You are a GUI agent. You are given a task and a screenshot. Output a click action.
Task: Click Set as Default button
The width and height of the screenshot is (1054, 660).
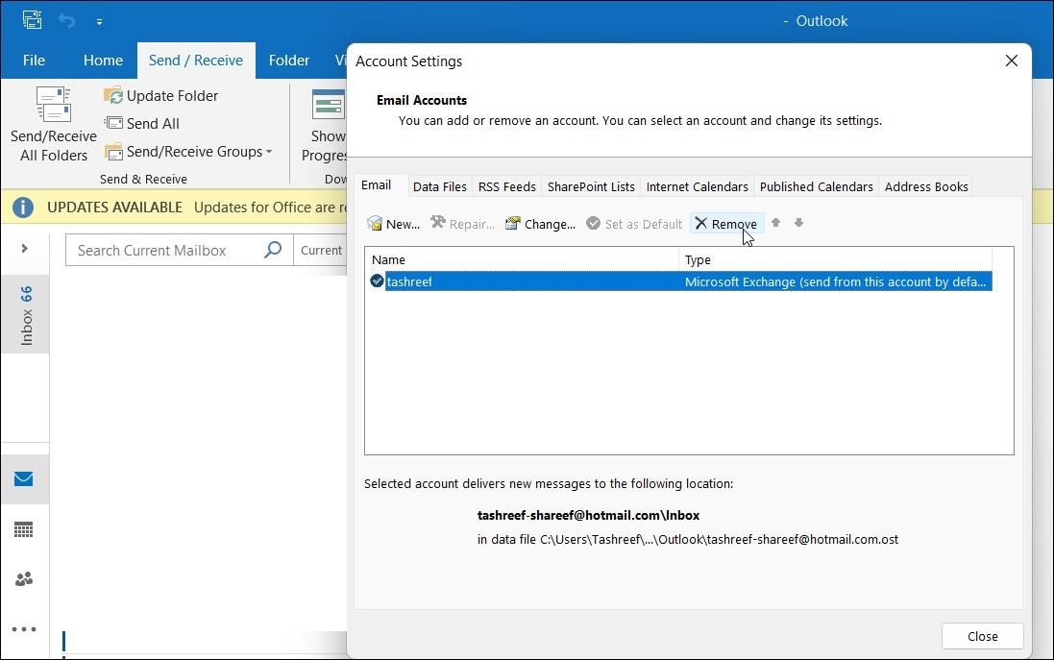(x=634, y=224)
